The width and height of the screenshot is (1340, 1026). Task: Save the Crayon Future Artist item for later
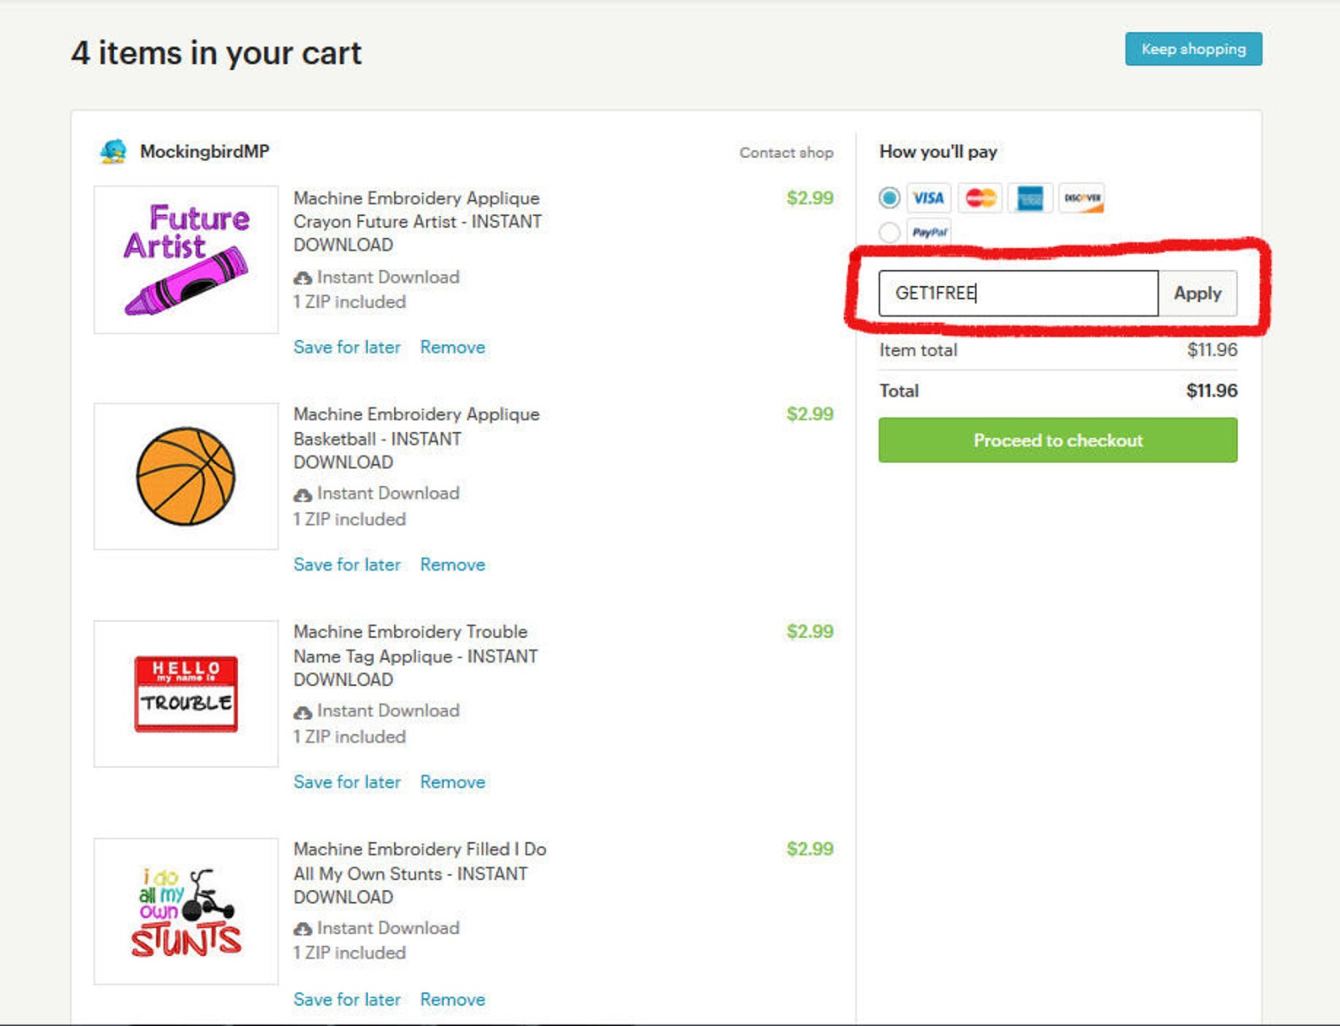pos(347,348)
